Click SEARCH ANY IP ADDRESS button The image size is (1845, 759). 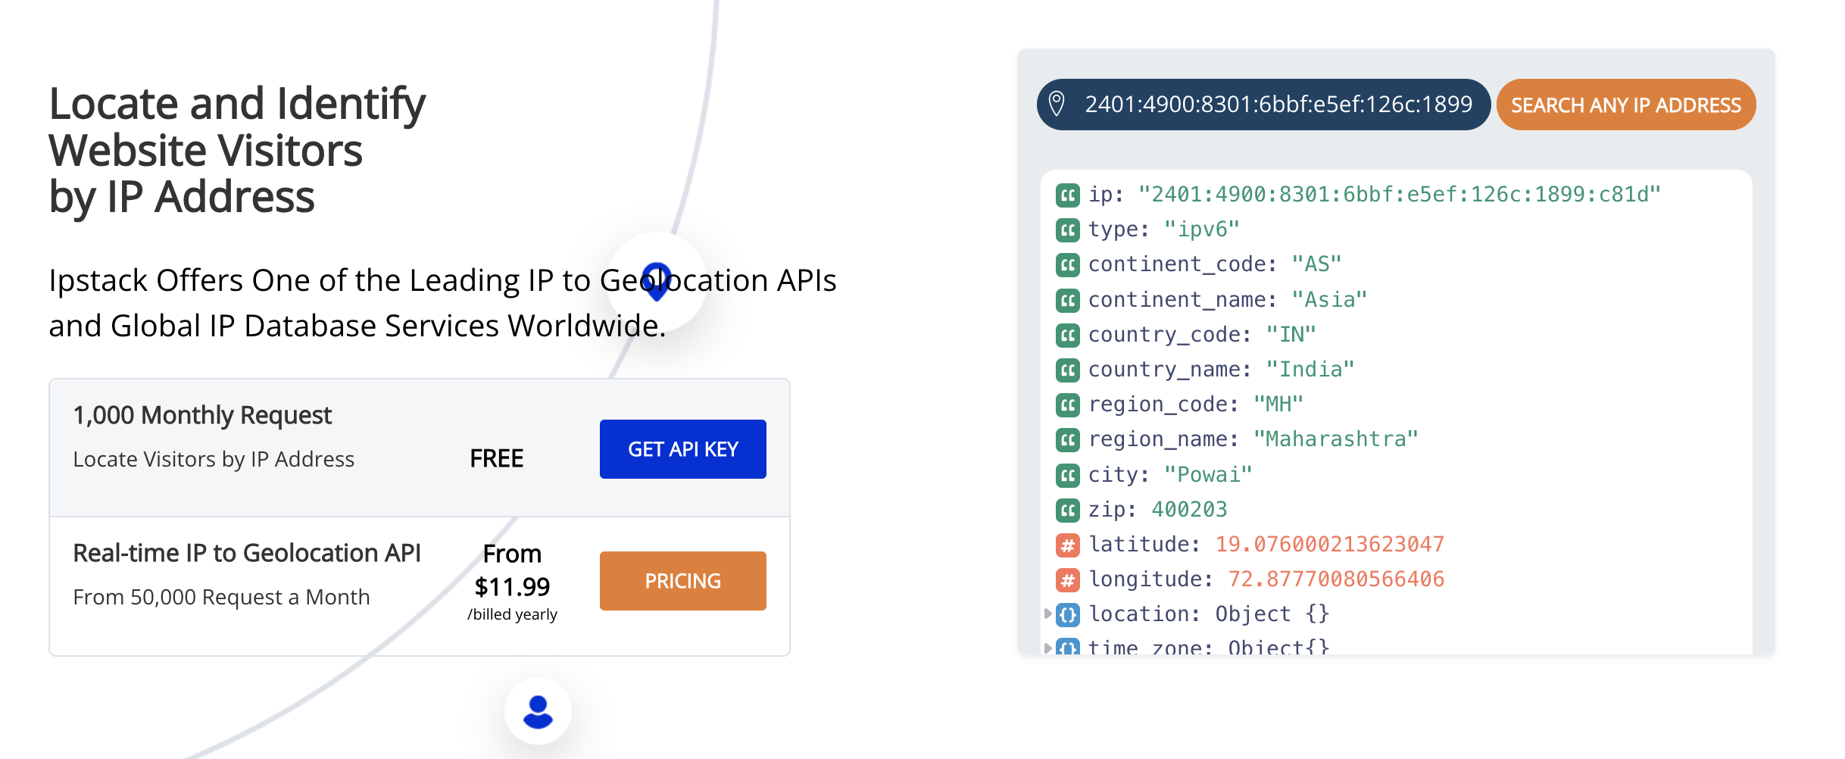click(x=1626, y=105)
